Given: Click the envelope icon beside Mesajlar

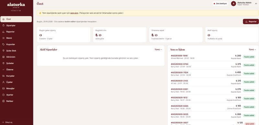Looking at the screenshot, I should 4,89.
